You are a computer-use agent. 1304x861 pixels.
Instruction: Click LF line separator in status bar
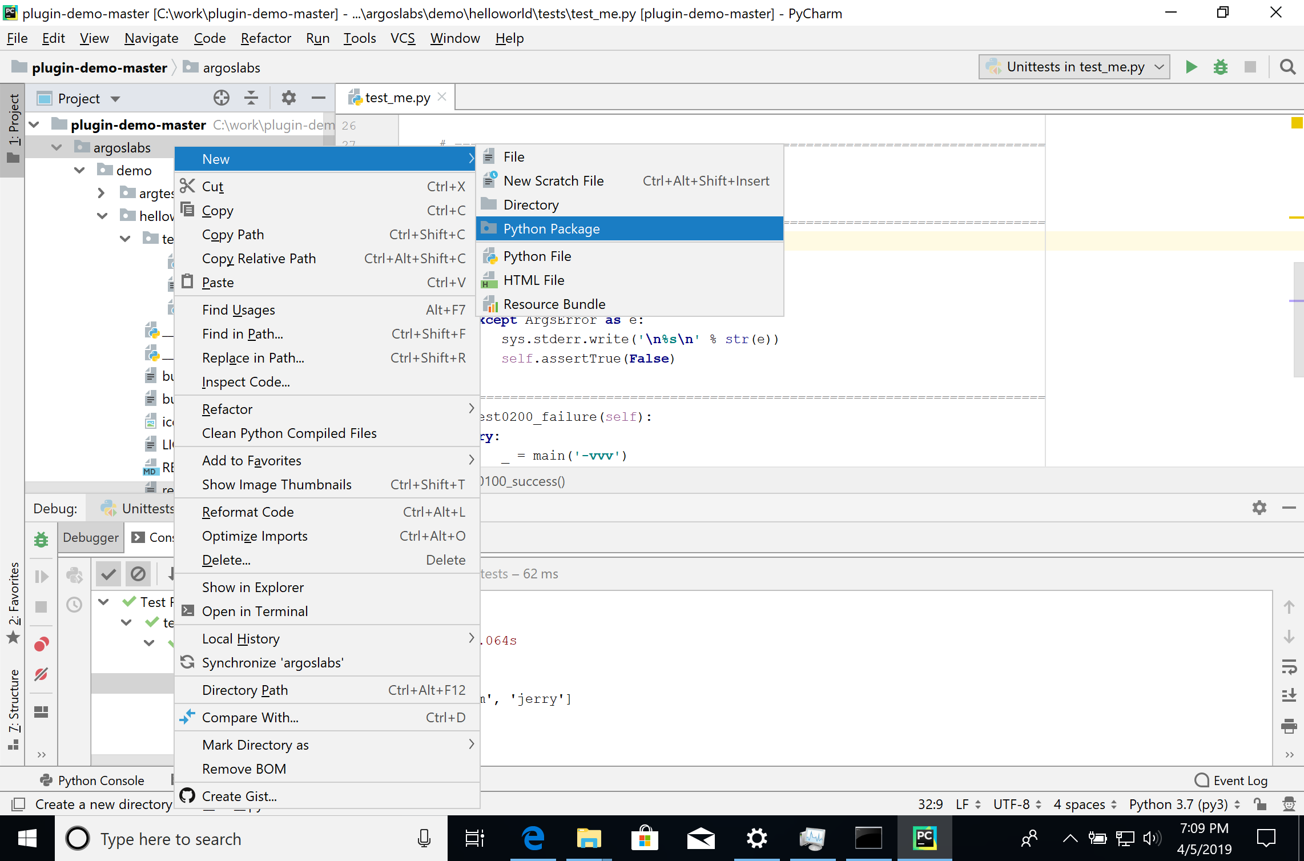point(968,804)
